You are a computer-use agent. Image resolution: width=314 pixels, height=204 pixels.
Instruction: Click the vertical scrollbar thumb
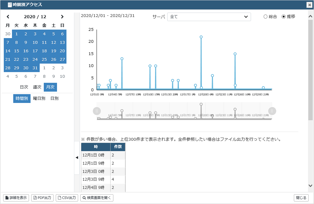(x=311, y=70)
